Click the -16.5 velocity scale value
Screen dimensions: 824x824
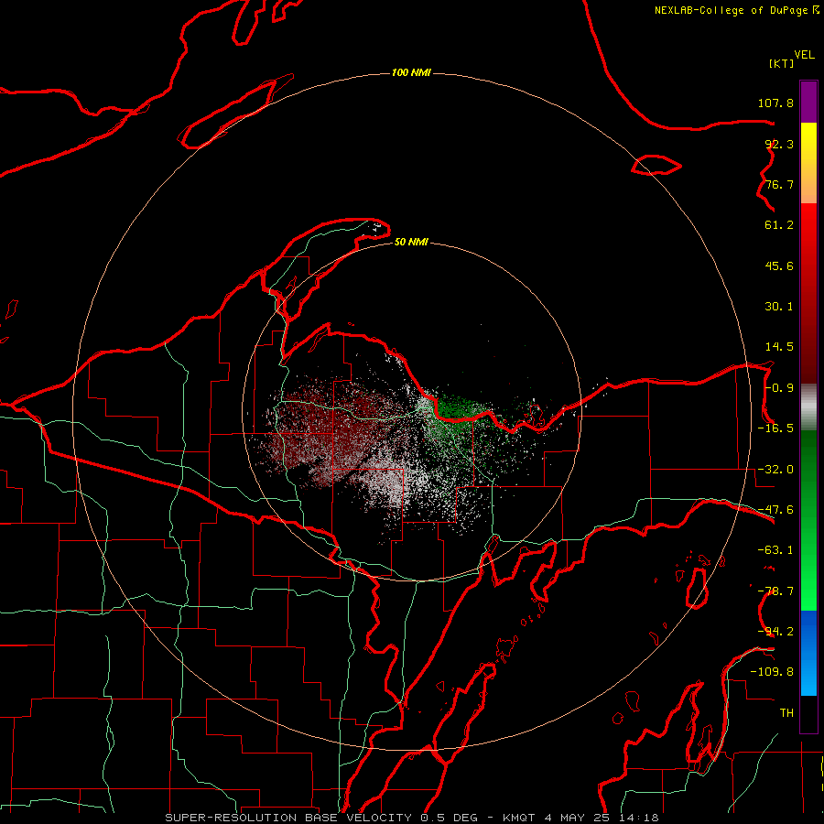tap(775, 428)
